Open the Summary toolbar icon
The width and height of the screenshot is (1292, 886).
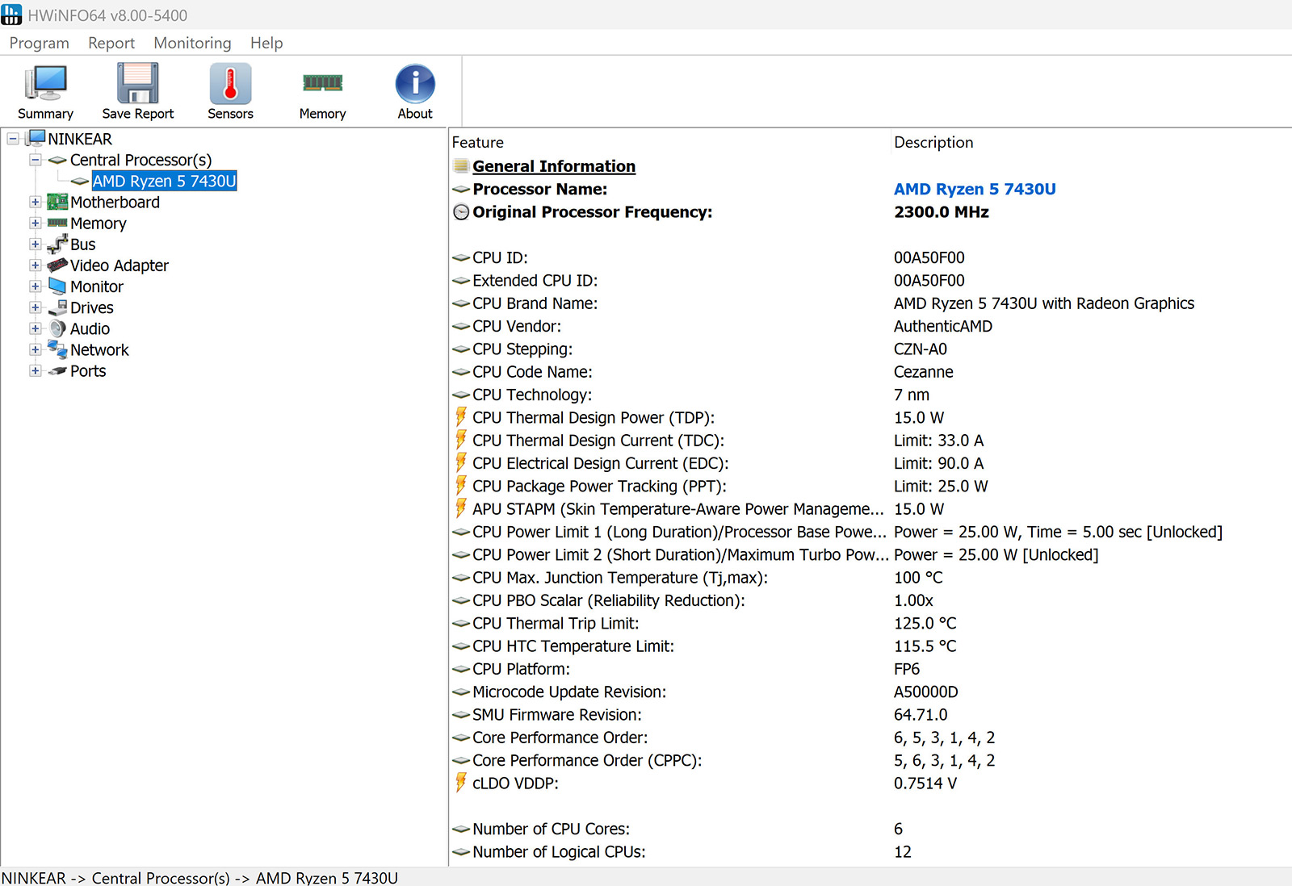[x=45, y=83]
